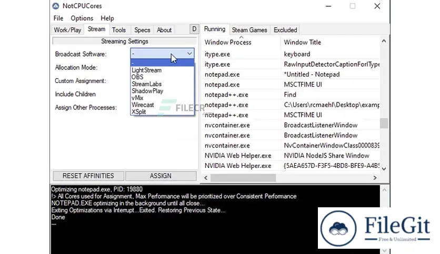Open the Options menu

click(82, 18)
